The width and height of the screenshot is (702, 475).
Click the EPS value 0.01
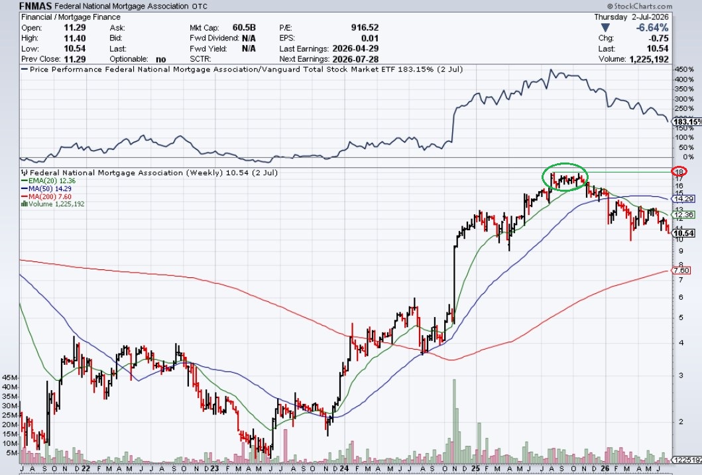370,38
